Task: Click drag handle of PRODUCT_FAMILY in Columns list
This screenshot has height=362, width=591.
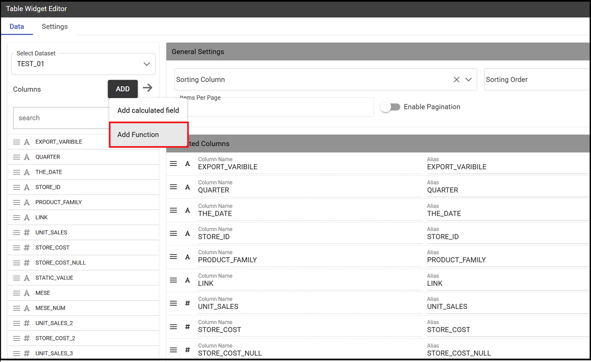Action: pyautogui.click(x=16, y=202)
